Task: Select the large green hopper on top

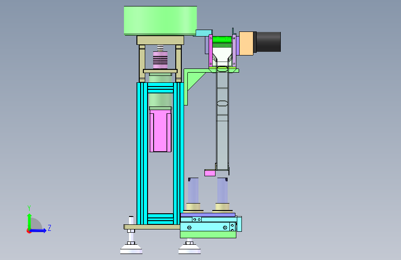Action: click(x=160, y=20)
